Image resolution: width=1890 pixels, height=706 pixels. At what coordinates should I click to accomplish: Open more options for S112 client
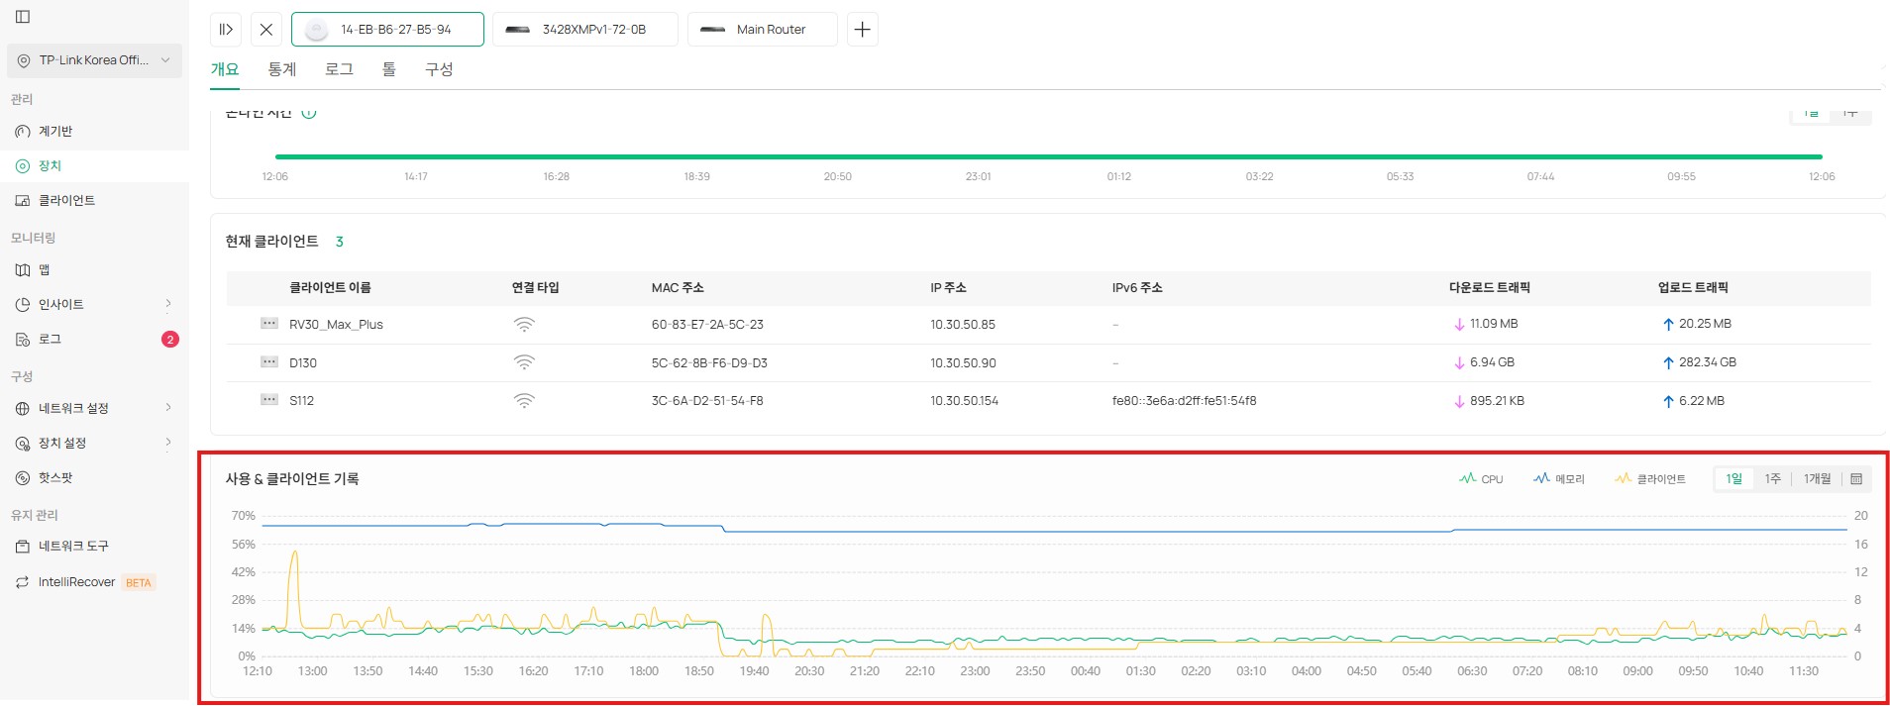click(x=268, y=400)
